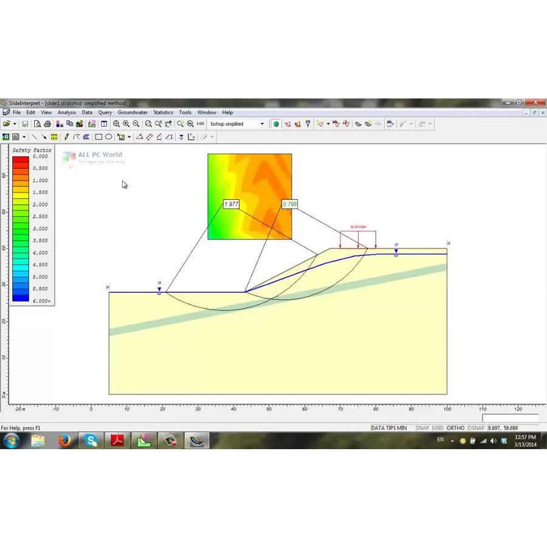Open the Windows Start button
Screen dimensions: 547x547
point(12,441)
